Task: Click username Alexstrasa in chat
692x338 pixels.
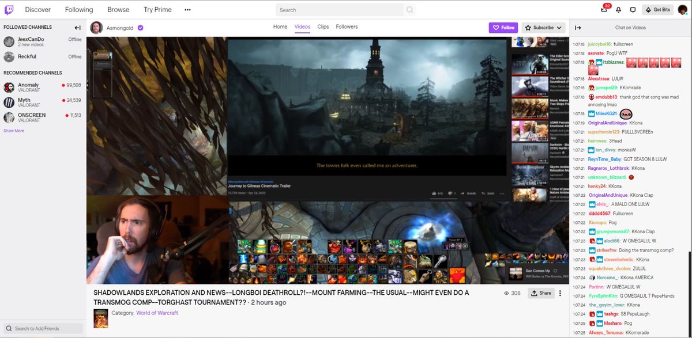Action: click(x=599, y=78)
